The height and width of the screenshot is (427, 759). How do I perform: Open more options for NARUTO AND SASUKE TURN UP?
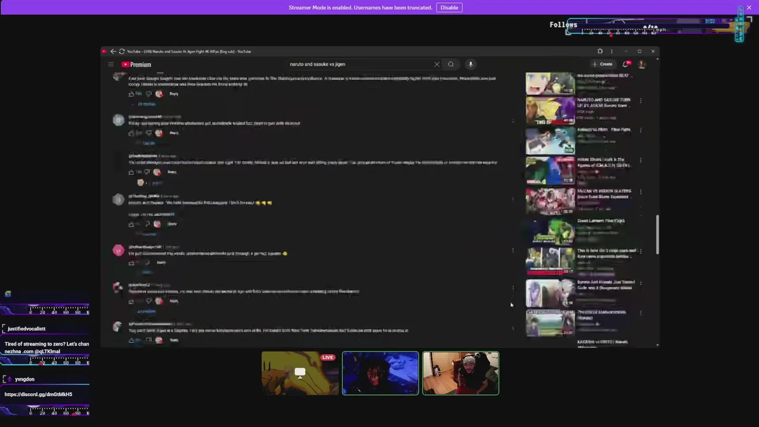pos(640,100)
